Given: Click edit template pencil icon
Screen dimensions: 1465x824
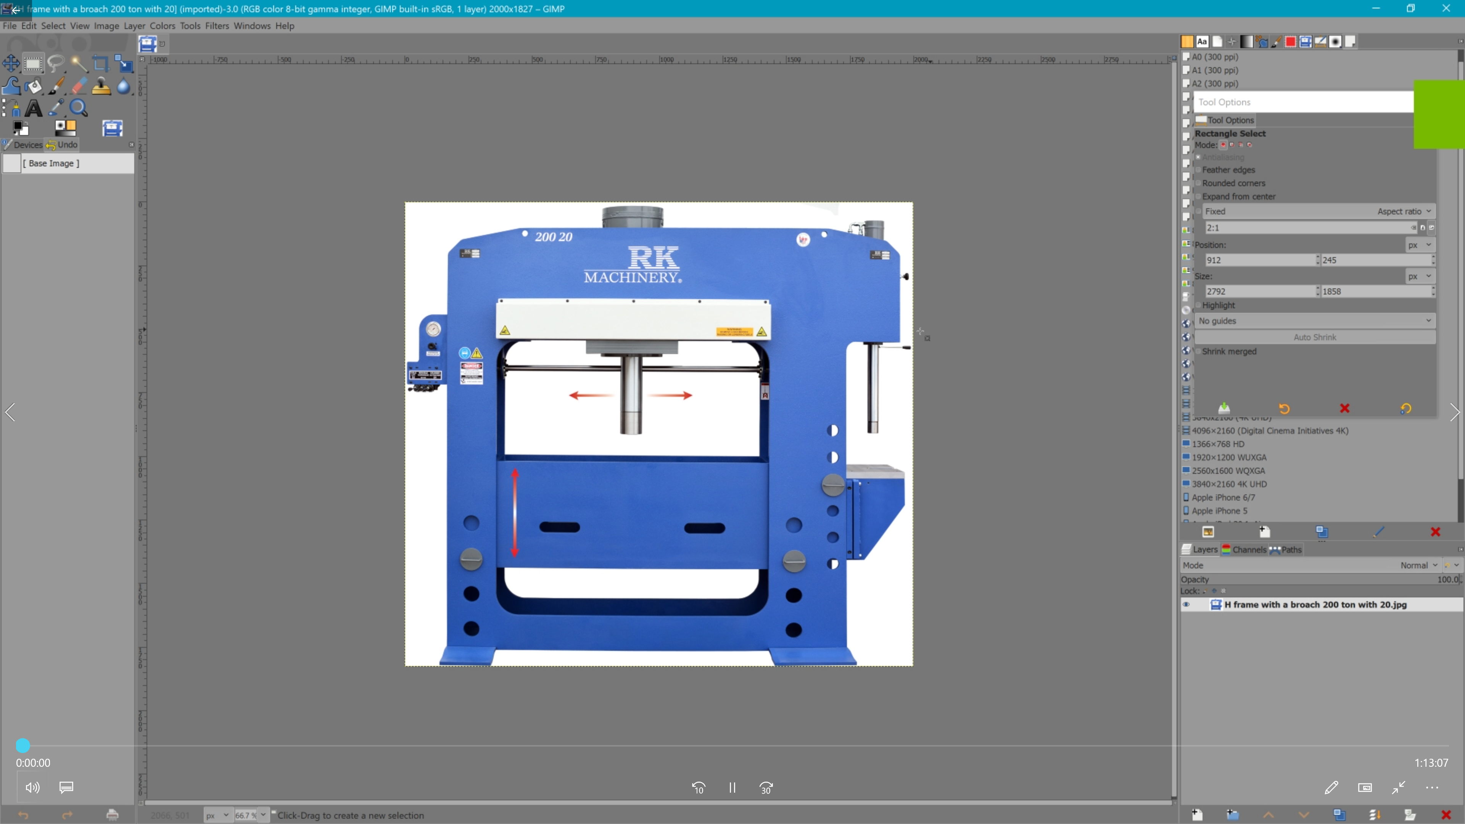Looking at the screenshot, I should pos(1378,532).
